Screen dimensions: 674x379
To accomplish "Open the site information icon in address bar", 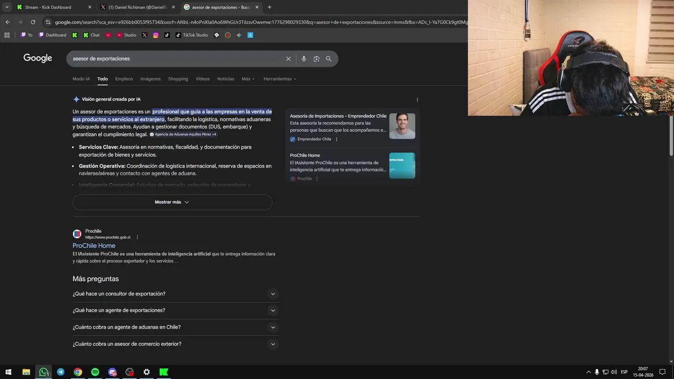I will click(x=48, y=22).
